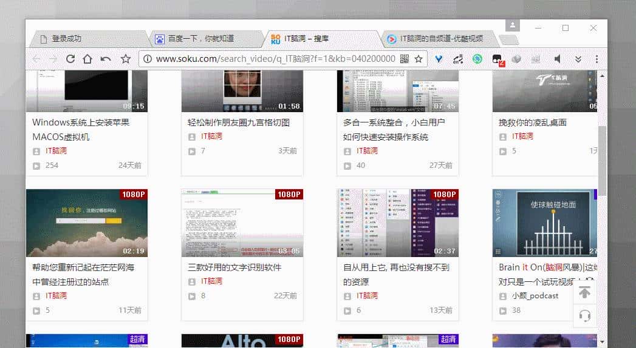This screenshot has width=636, height=348.
Task: Open video 三款好用的文字识别软件
Action: point(234,267)
